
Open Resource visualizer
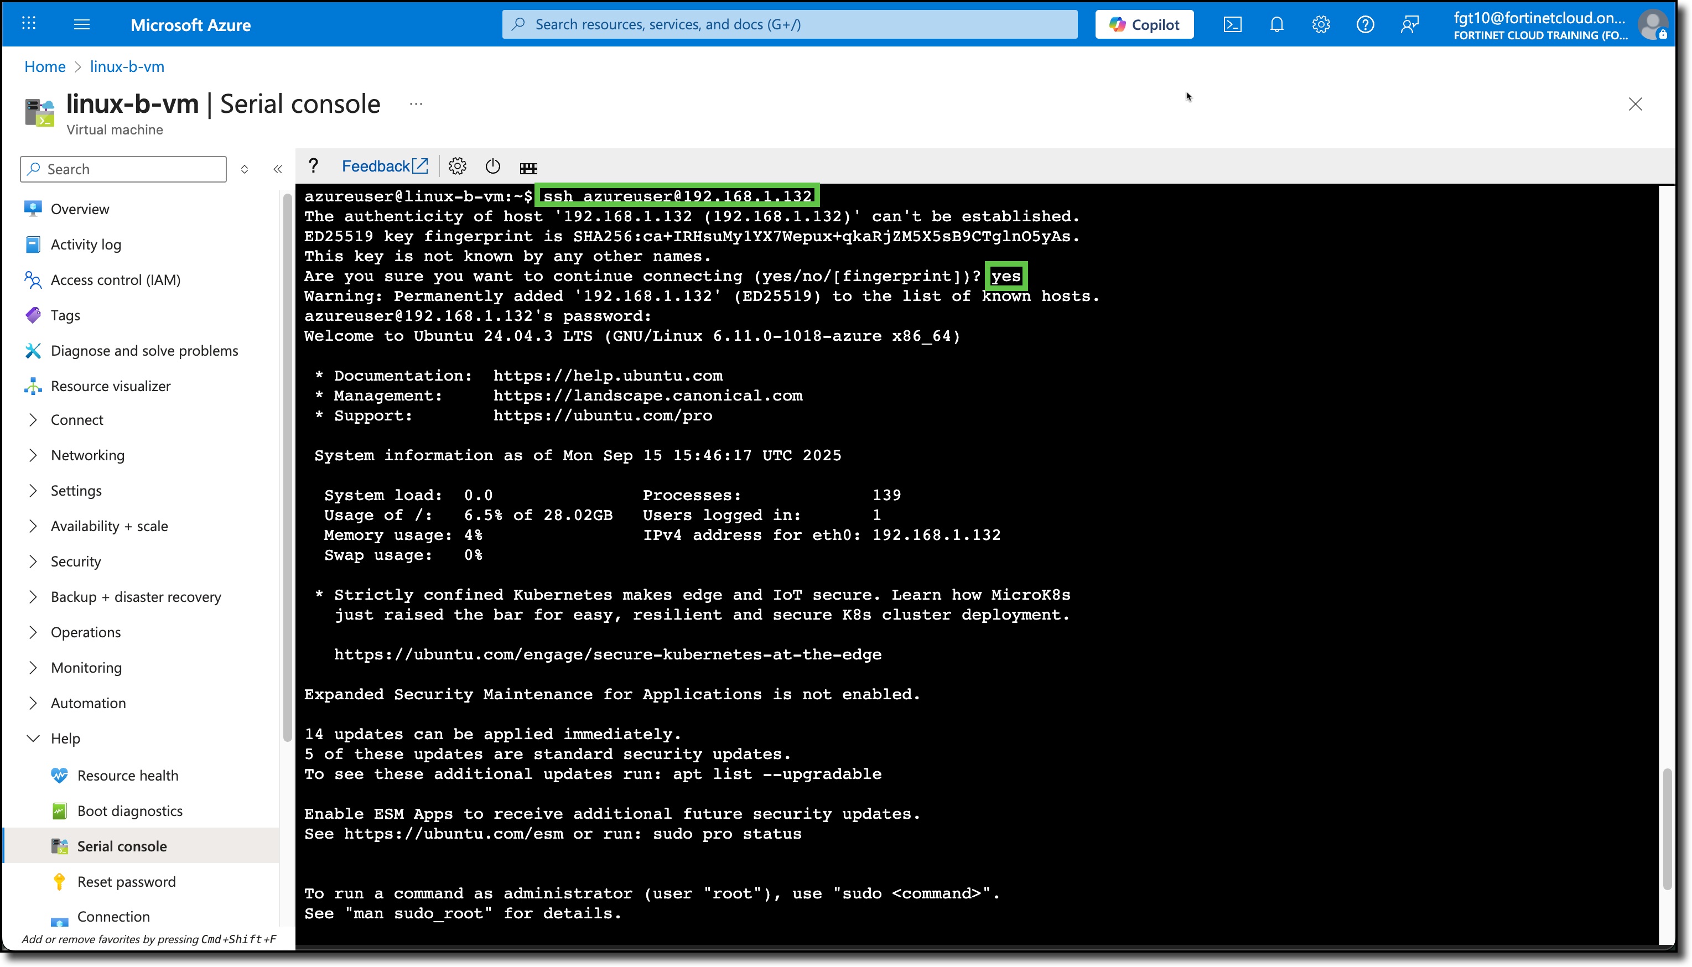point(110,385)
